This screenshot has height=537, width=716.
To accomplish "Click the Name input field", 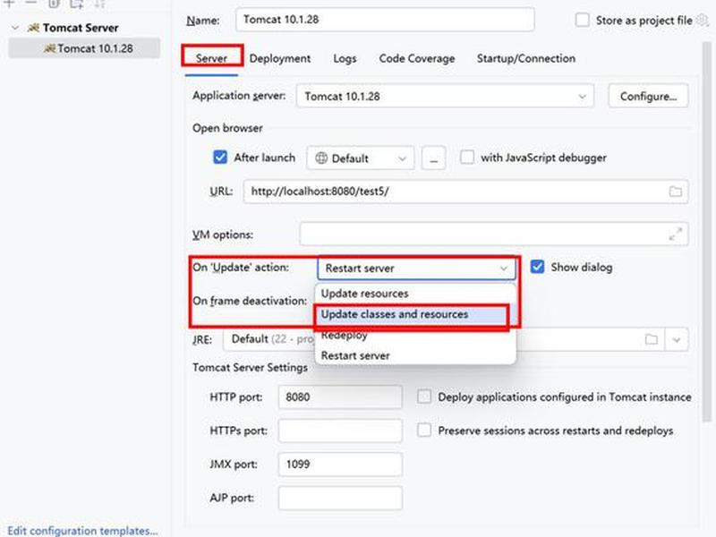I will click(385, 20).
